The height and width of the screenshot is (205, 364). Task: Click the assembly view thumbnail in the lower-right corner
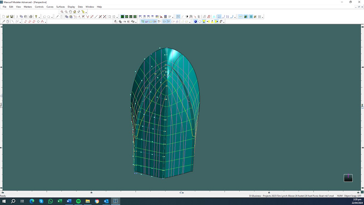(x=348, y=178)
